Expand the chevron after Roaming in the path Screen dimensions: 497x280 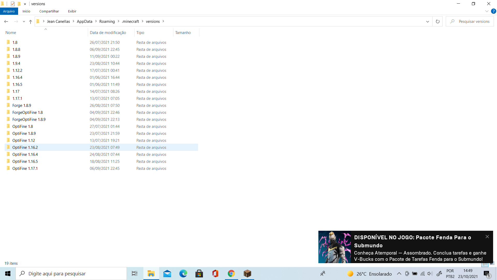[x=119, y=21]
